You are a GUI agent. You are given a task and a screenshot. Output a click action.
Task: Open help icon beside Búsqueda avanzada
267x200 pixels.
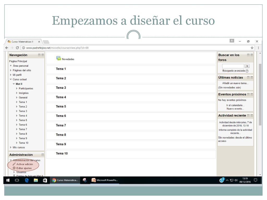pos(247,71)
